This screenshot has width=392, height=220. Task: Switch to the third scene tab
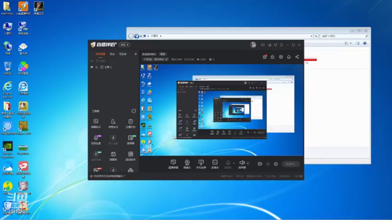click(123, 54)
